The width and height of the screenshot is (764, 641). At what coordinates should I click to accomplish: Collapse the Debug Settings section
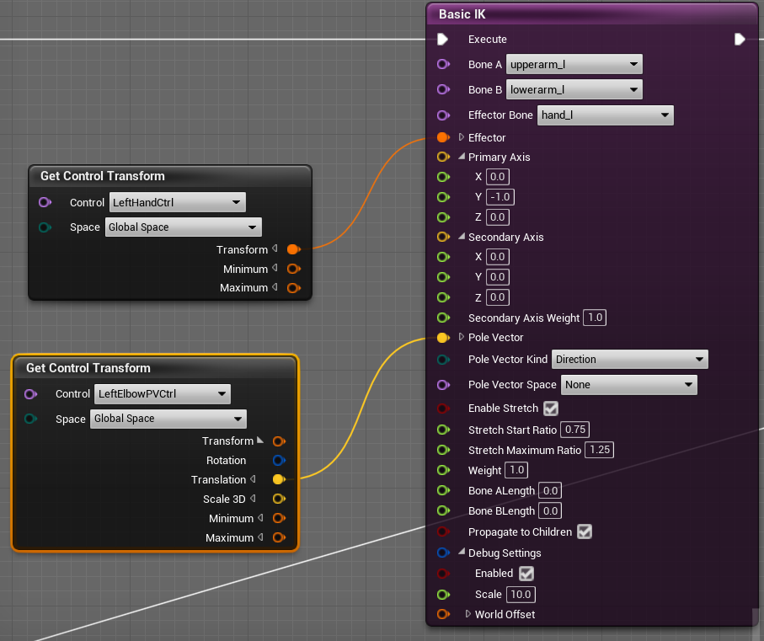tap(462, 552)
